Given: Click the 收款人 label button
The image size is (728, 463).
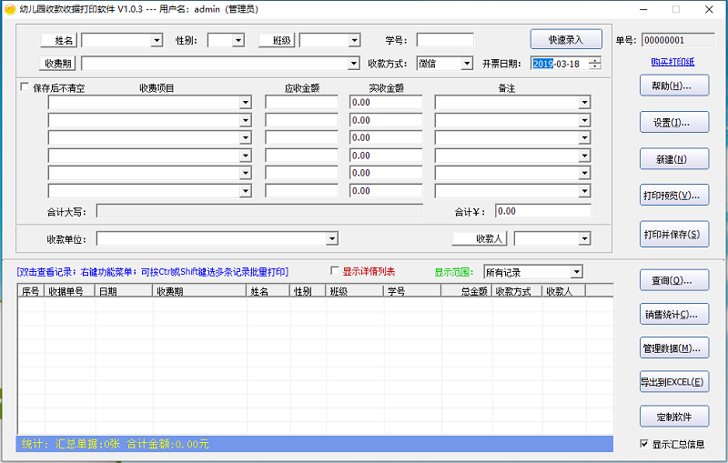Looking at the screenshot, I should (x=480, y=238).
